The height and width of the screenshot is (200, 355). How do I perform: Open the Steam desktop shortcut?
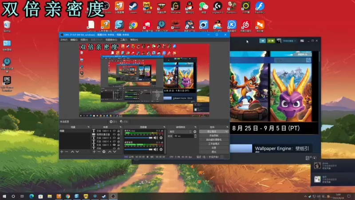(134, 7)
